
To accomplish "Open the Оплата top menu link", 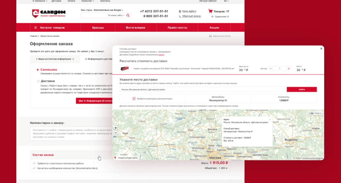I will click(71, 1).
